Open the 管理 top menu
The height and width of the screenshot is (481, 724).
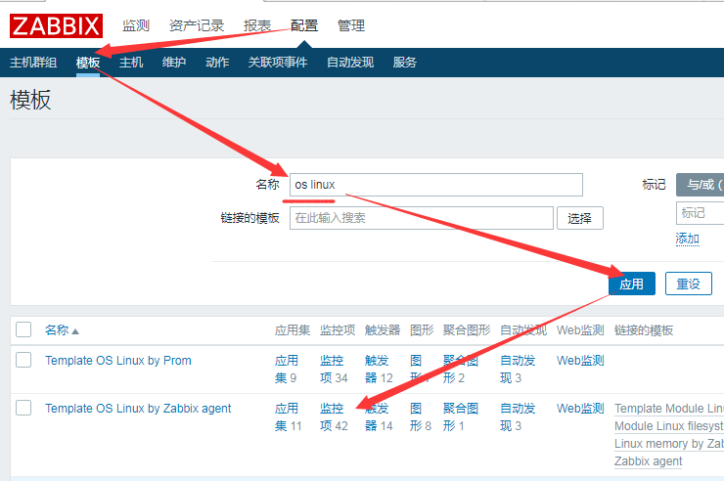point(351,25)
